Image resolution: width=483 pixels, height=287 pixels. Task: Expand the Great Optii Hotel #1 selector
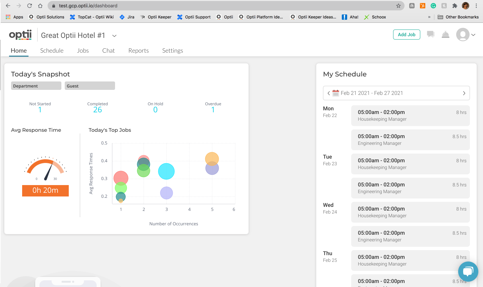114,36
